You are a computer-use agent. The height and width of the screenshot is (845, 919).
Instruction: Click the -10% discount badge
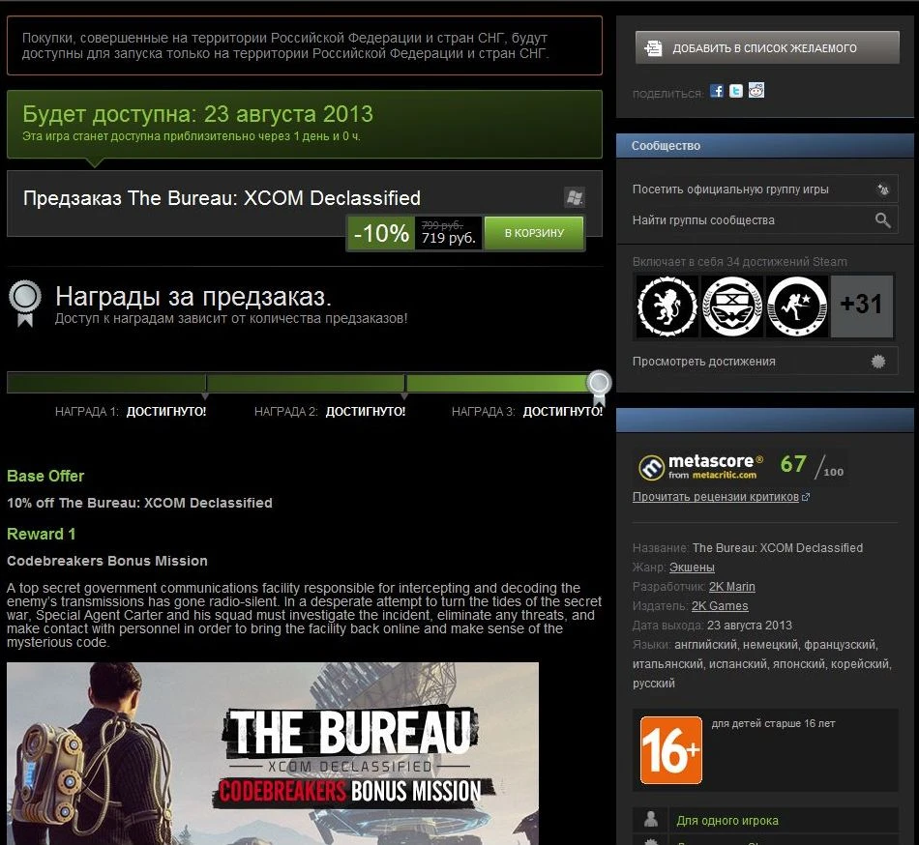click(x=381, y=233)
